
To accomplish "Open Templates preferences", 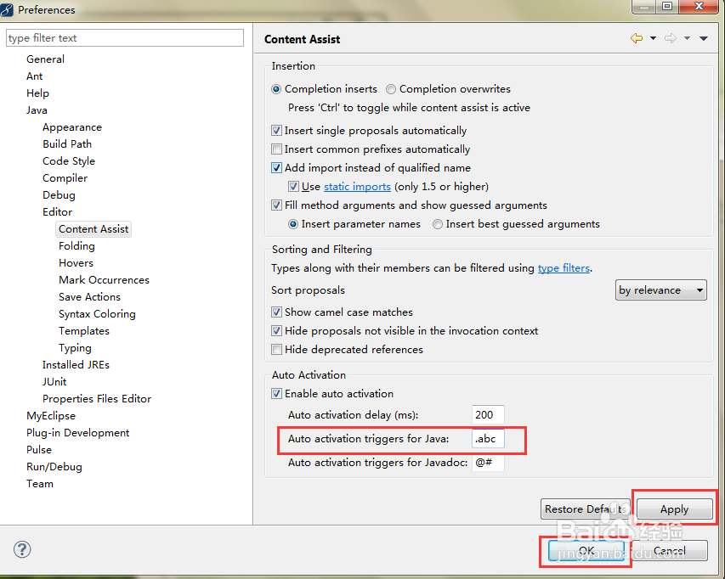I will [84, 331].
